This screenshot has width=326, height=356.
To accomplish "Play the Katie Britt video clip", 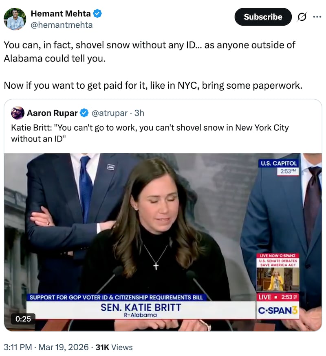I will (x=163, y=242).
